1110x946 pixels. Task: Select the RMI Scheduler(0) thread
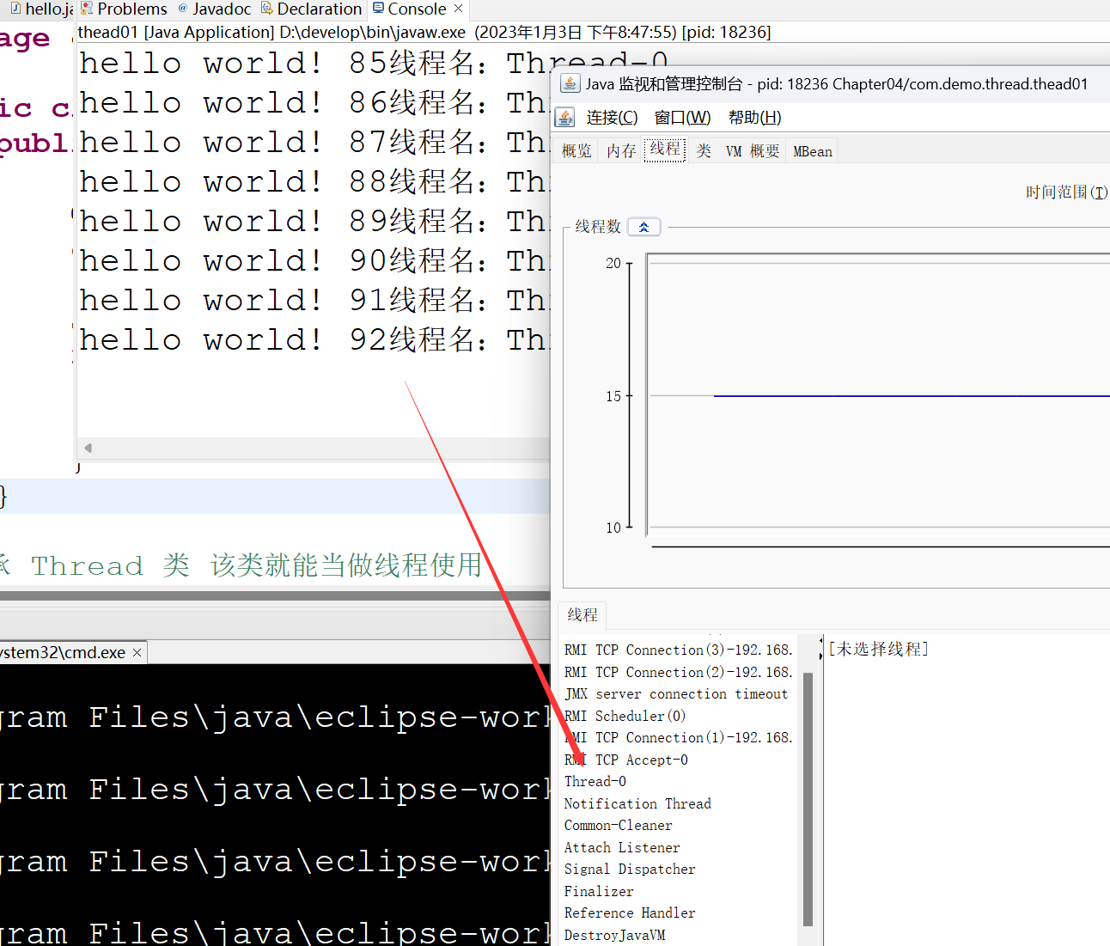625,717
